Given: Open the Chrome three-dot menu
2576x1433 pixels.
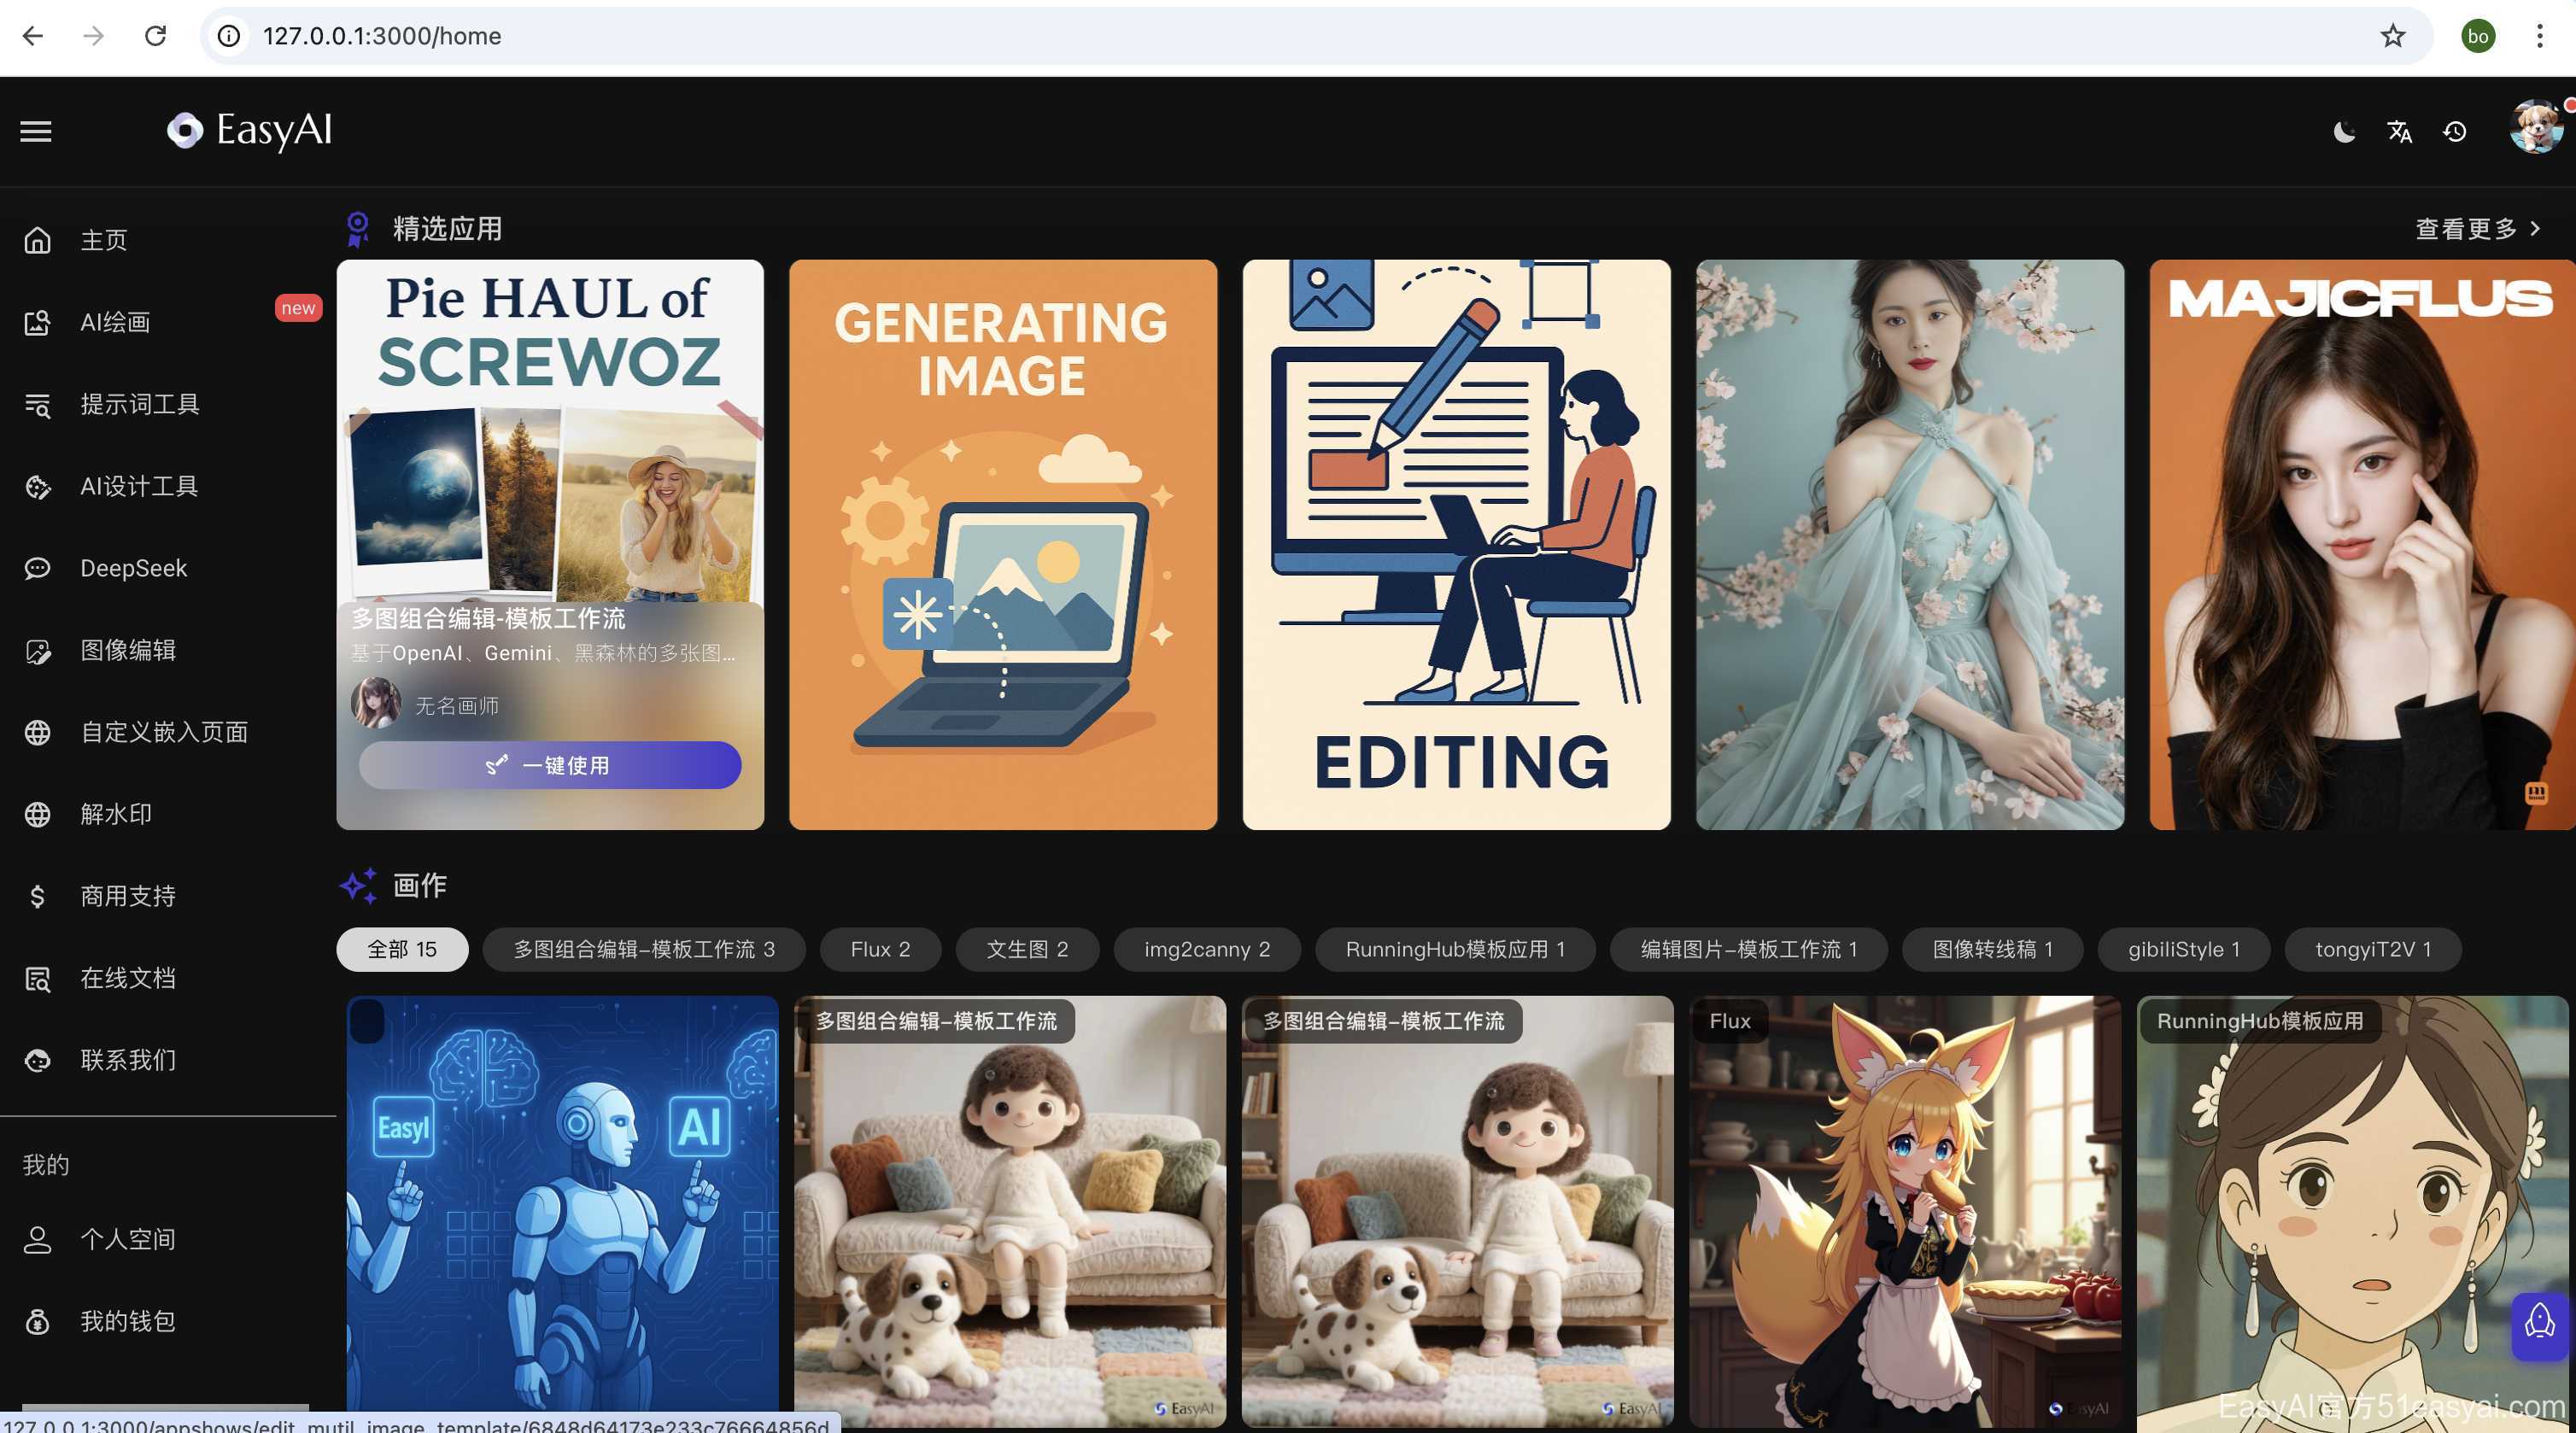Looking at the screenshot, I should point(2539,36).
